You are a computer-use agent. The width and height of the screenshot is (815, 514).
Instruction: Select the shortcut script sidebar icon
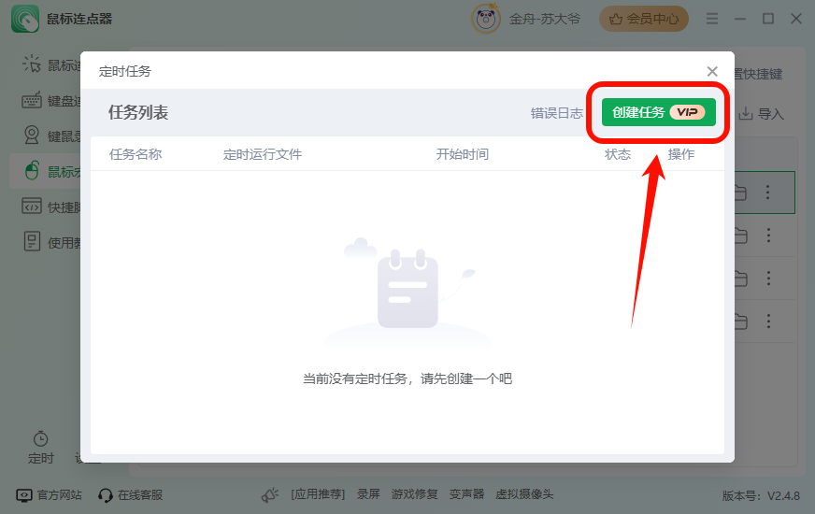(32, 206)
